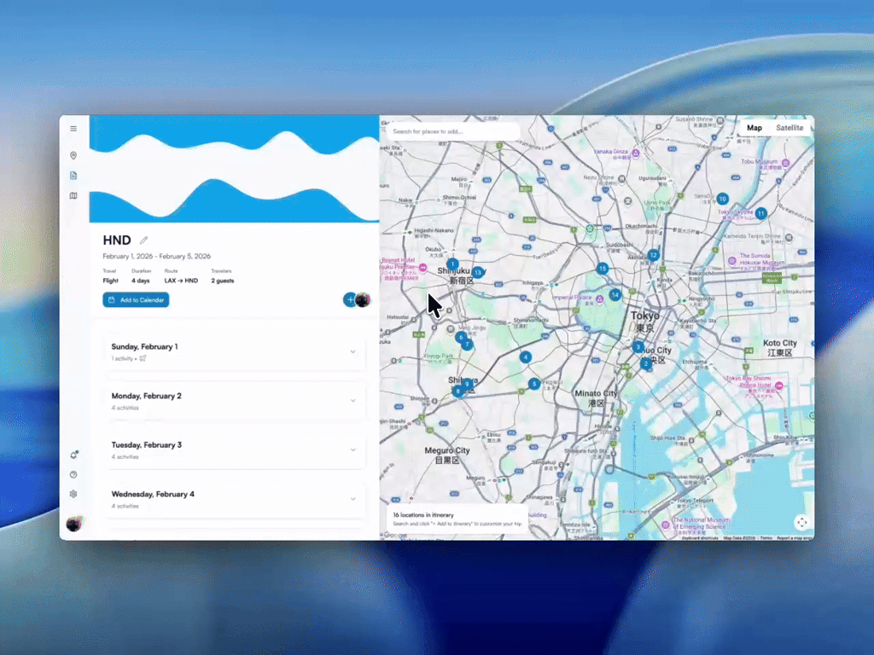
Task: Select map marker number 11
Action: [760, 213]
